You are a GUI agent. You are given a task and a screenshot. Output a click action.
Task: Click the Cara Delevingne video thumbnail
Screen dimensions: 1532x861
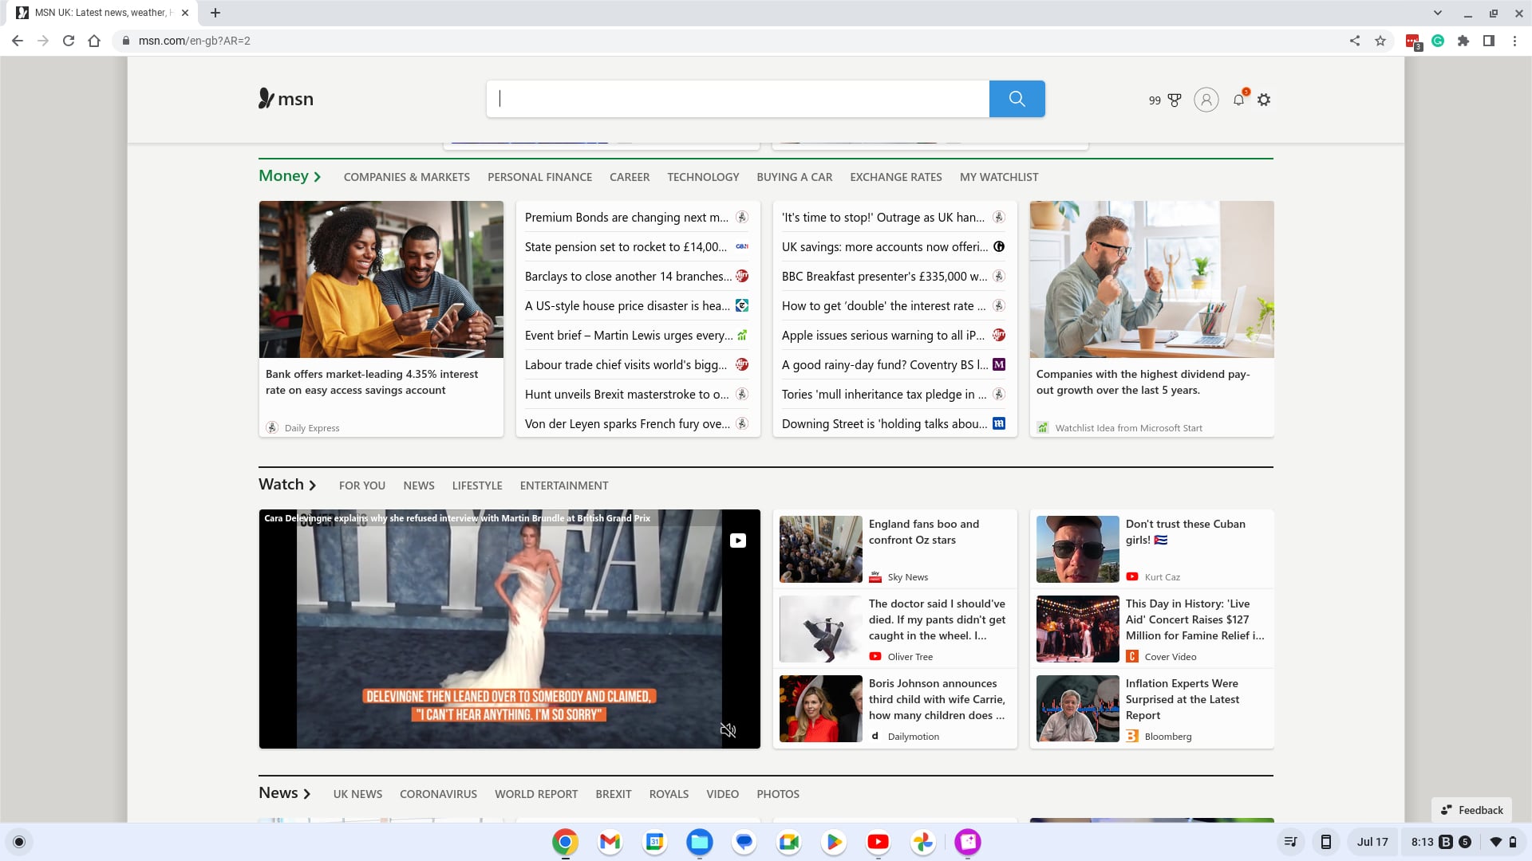coord(509,629)
